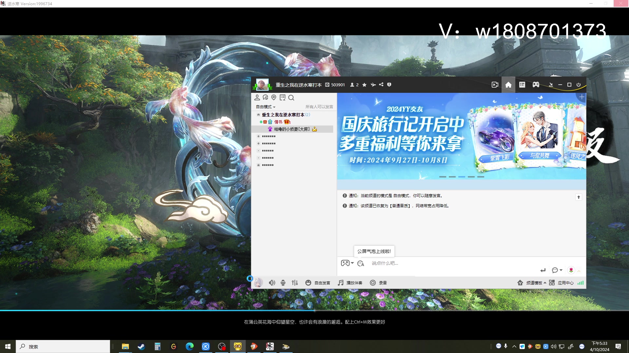Open the game controller dropdown in chat input
This screenshot has height=353, width=629.
point(347,263)
